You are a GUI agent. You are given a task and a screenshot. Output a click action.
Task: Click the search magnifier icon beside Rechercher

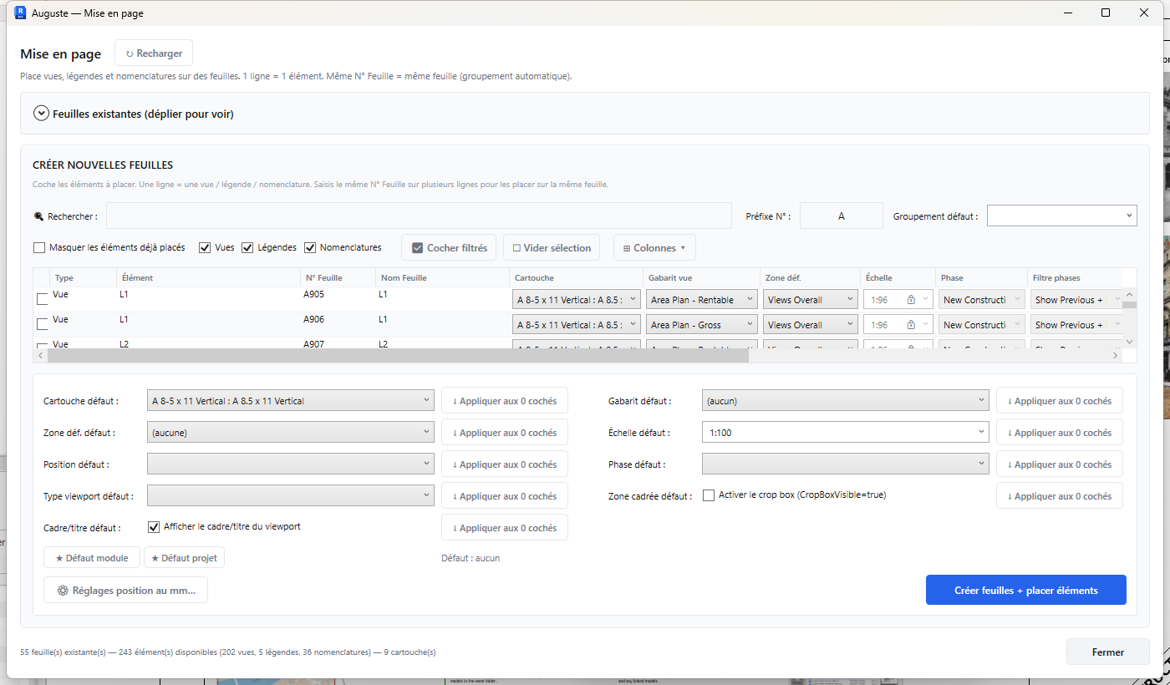(x=38, y=216)
